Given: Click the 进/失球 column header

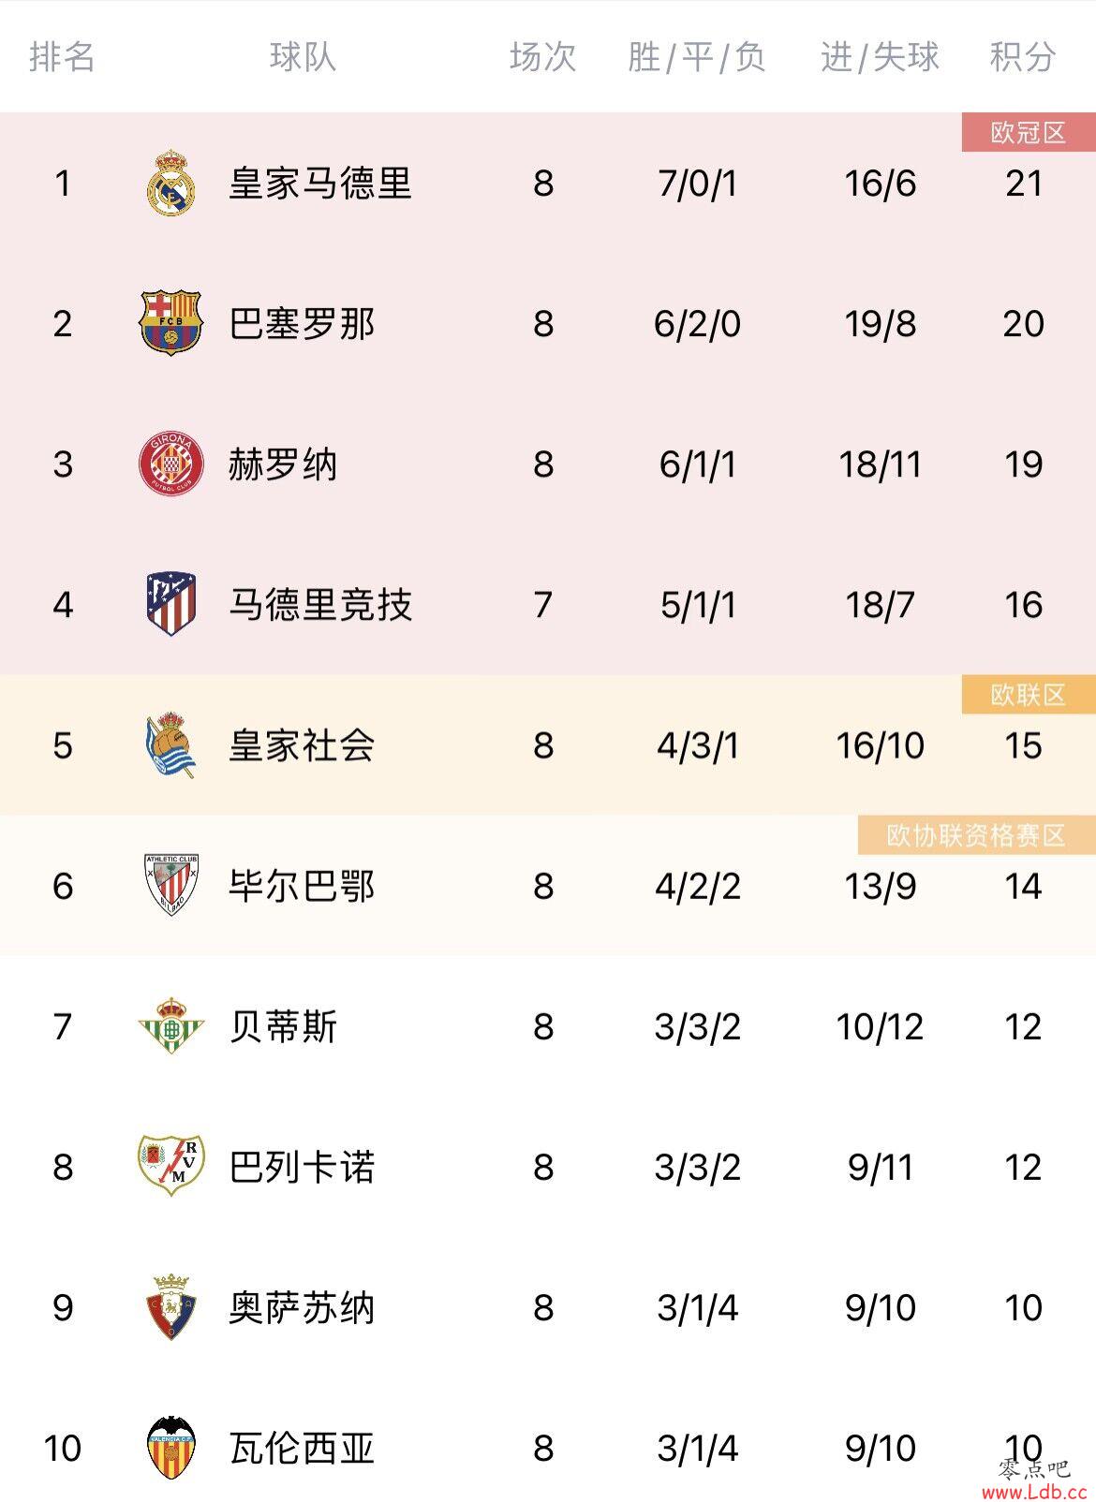Looking at the screenshot, I should (880, 57).
